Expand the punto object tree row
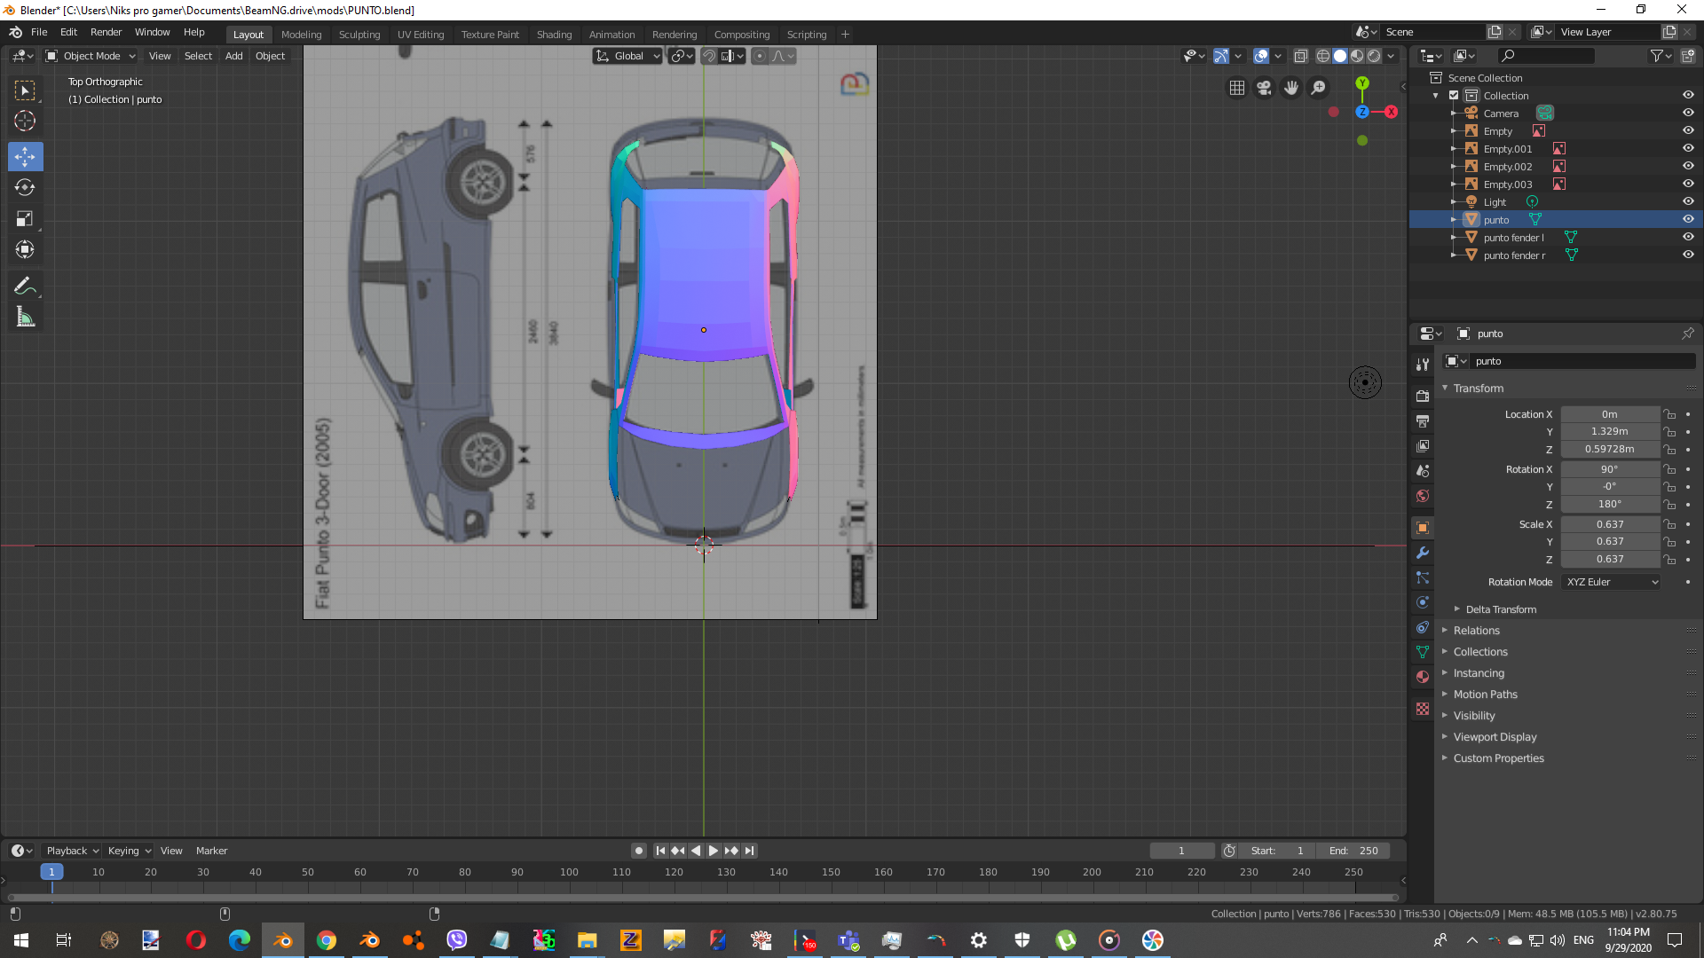1704x958 pixels. coord(1453,219)
